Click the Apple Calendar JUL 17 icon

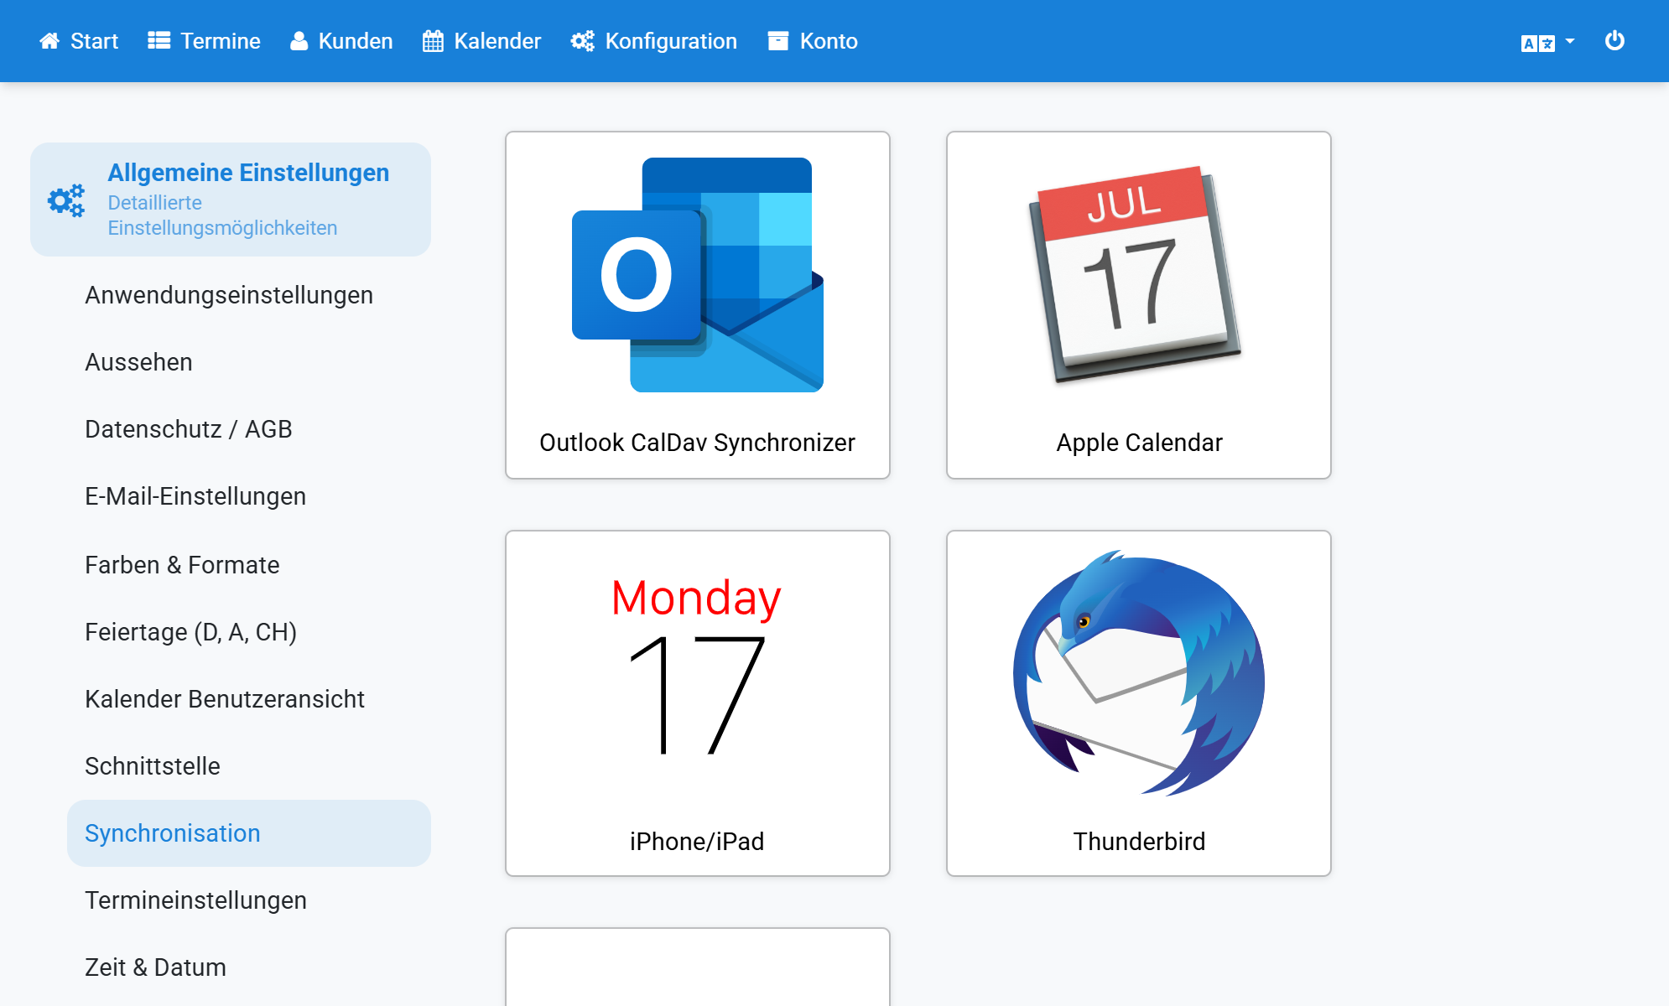click(x=1136, y=275)
